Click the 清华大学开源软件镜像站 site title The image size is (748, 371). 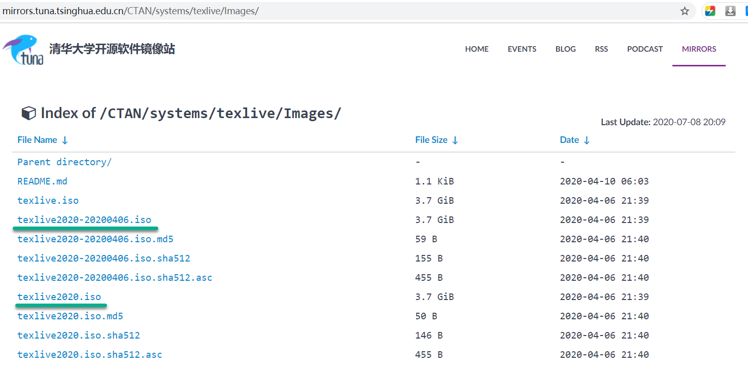coord(112,49)
